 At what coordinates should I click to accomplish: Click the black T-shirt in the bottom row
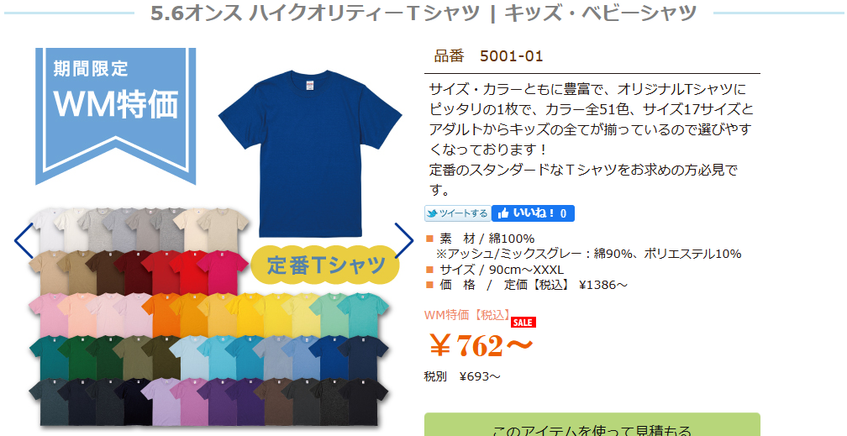pyautogui.click(x=370, y=400)
